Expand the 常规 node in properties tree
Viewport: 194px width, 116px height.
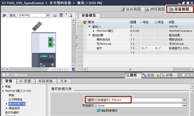tap(3, 87)
